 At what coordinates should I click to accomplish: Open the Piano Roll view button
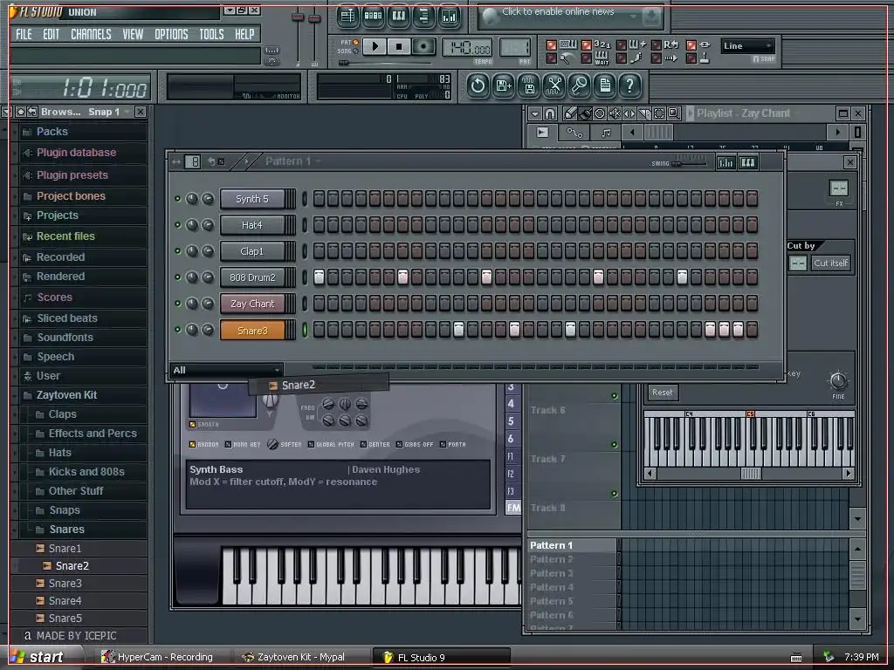(x=398, y=16)
